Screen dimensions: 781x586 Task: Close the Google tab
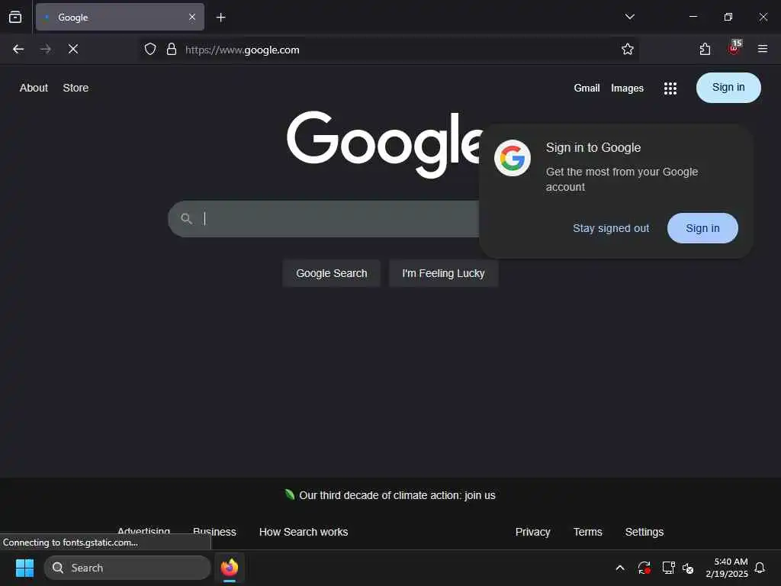191,17
